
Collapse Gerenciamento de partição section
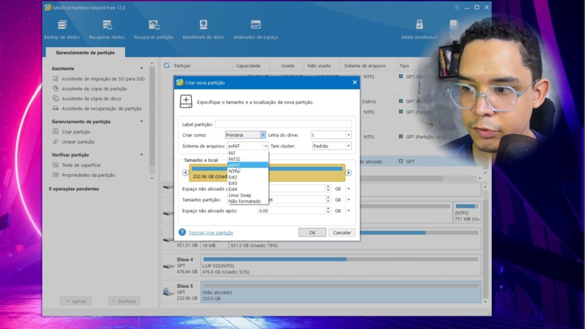click(142, 122)
